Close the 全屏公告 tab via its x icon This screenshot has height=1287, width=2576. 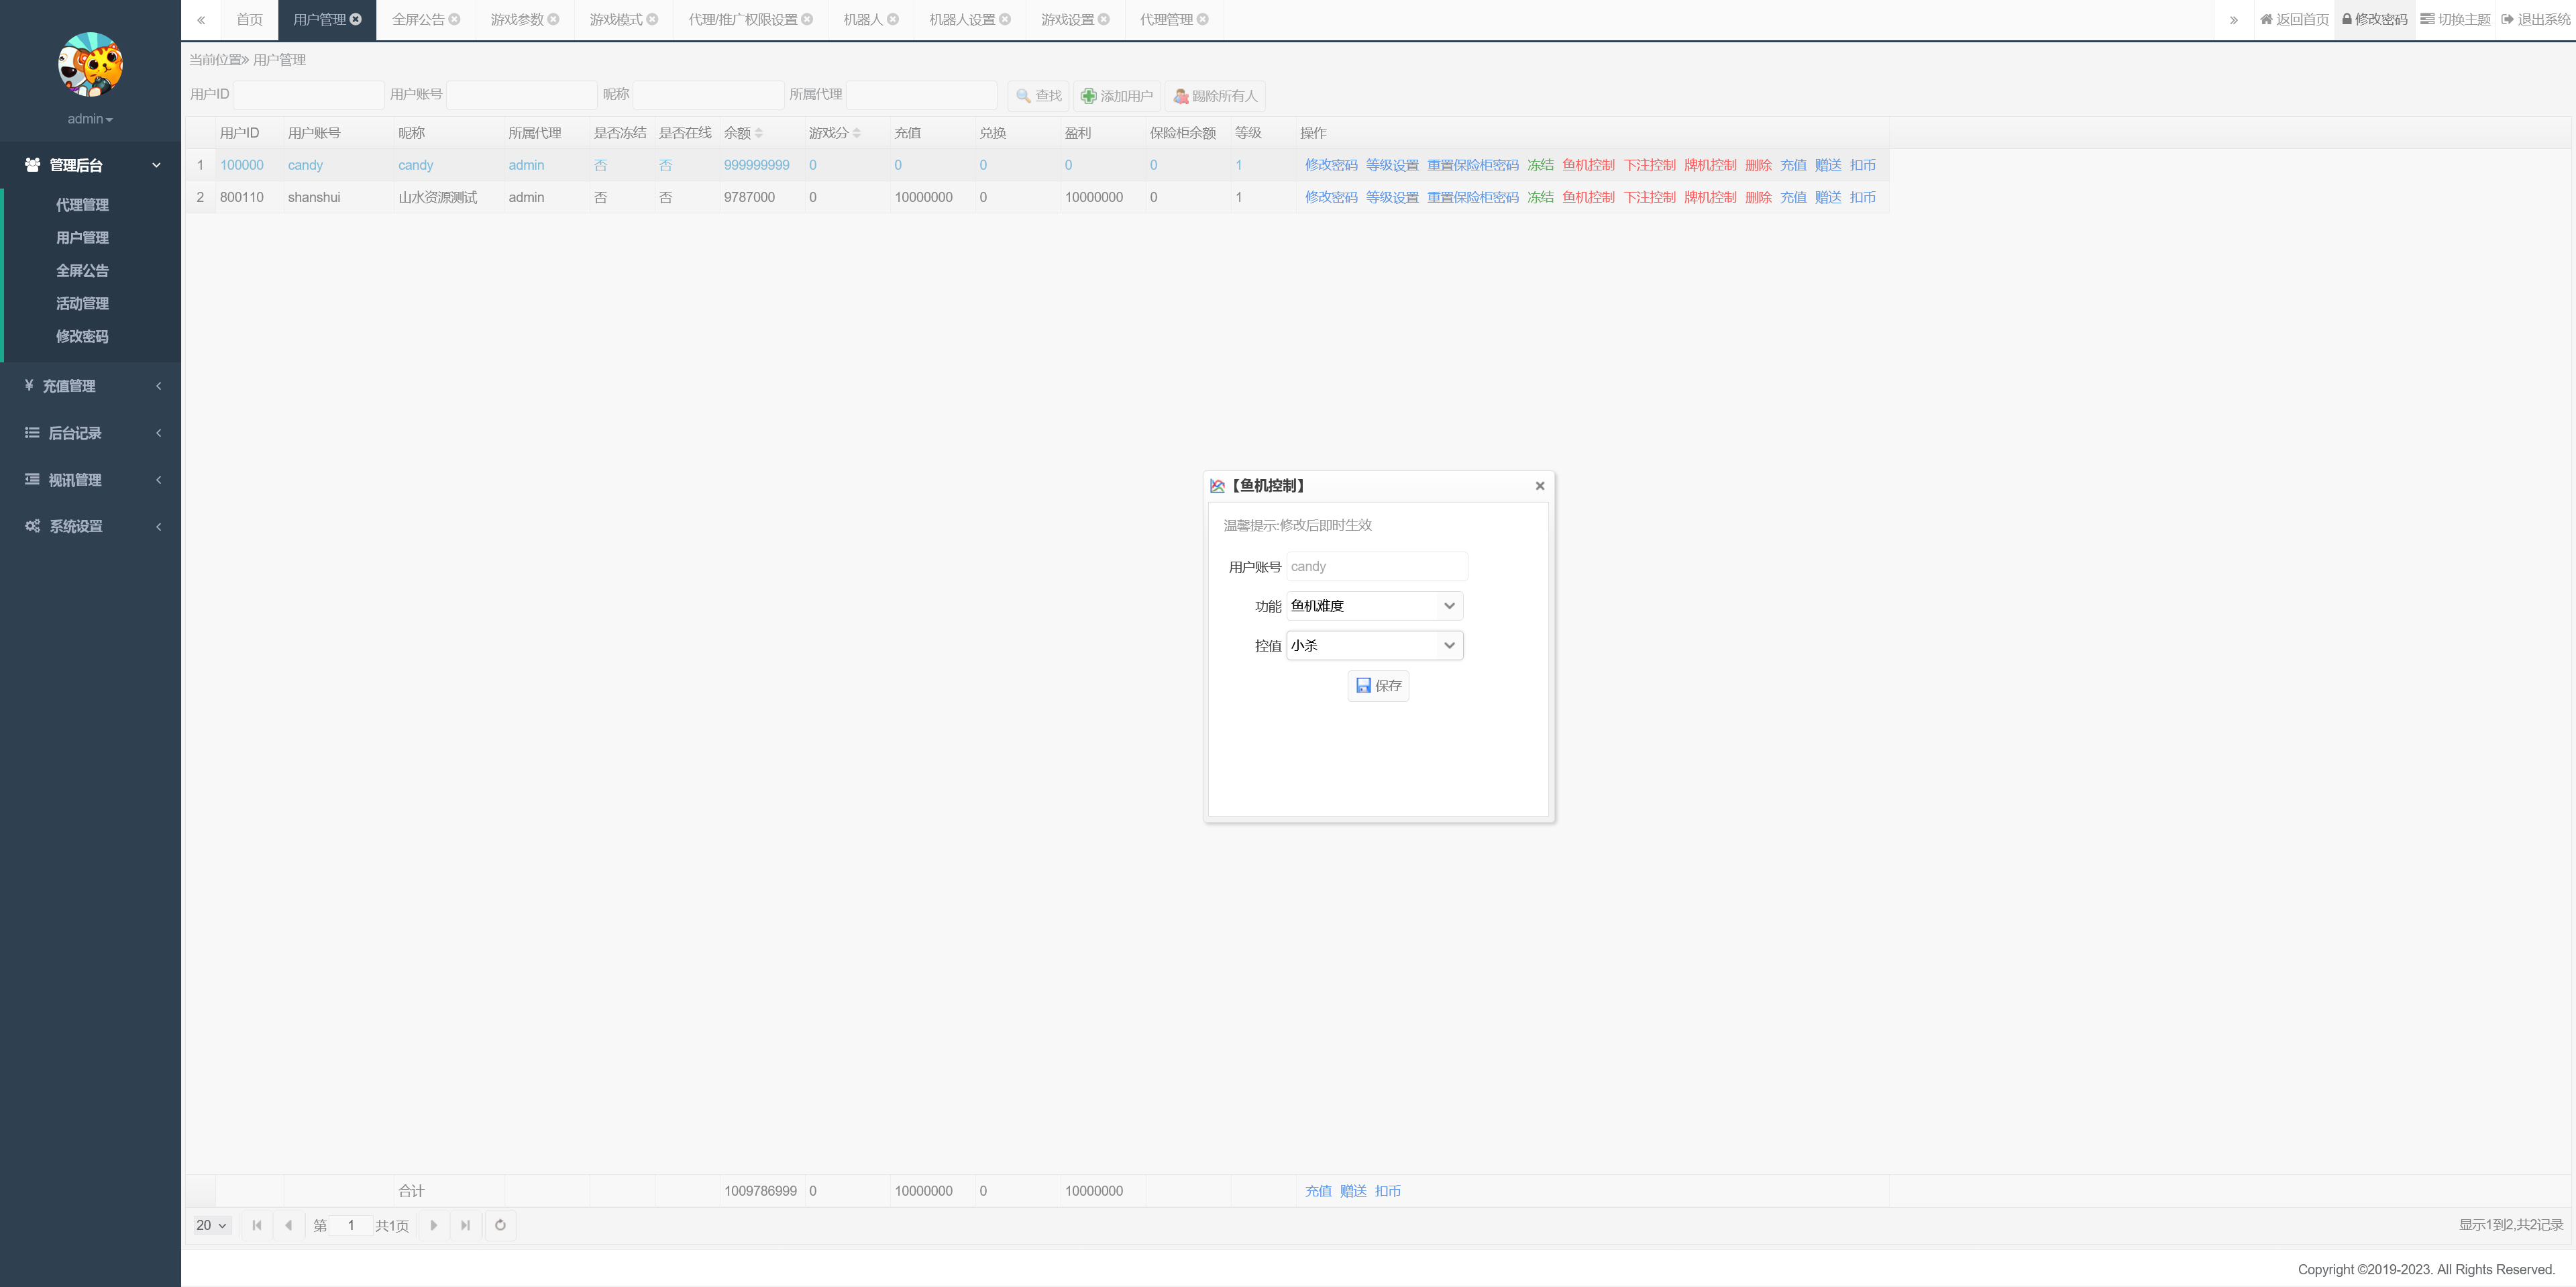[455, 19]
